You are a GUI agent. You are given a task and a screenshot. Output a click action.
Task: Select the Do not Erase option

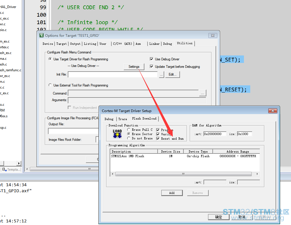coord(129,138)
